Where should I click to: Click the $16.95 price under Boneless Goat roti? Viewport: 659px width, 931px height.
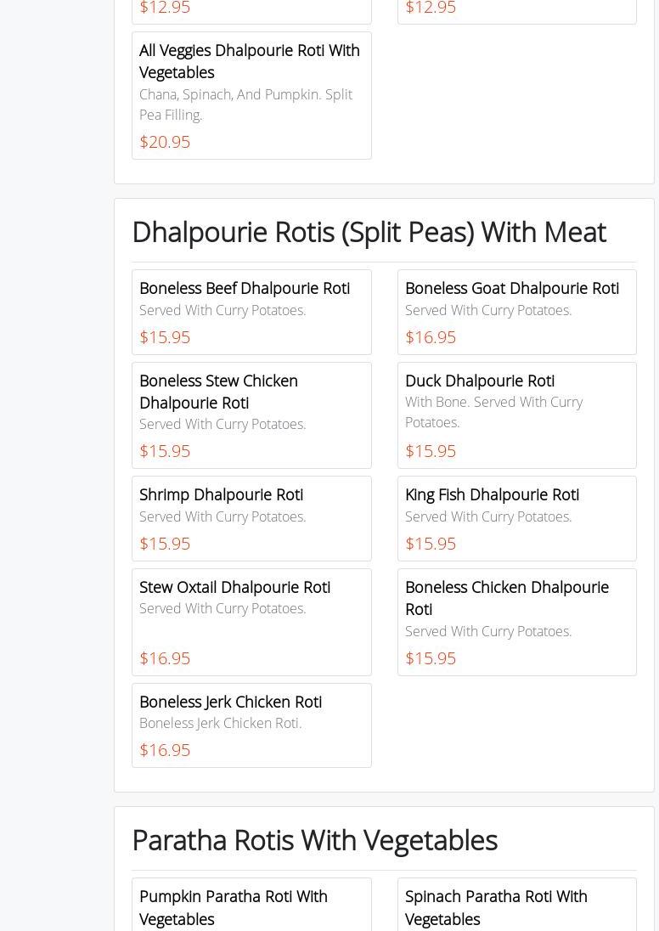pos(431,337)
